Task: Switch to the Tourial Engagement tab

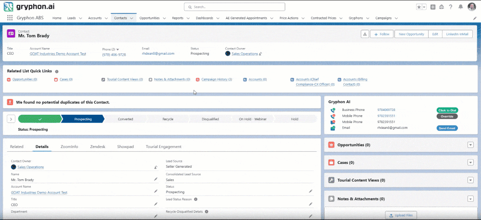Action: [164, 147]
